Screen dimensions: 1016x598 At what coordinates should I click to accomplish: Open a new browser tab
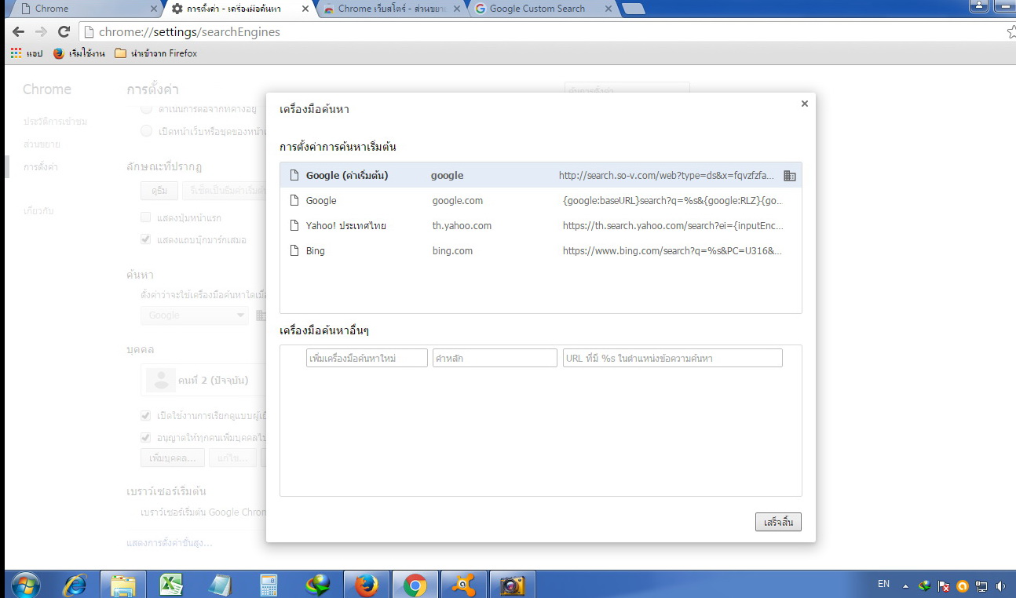pyautogui.click(x=633, y=9)
